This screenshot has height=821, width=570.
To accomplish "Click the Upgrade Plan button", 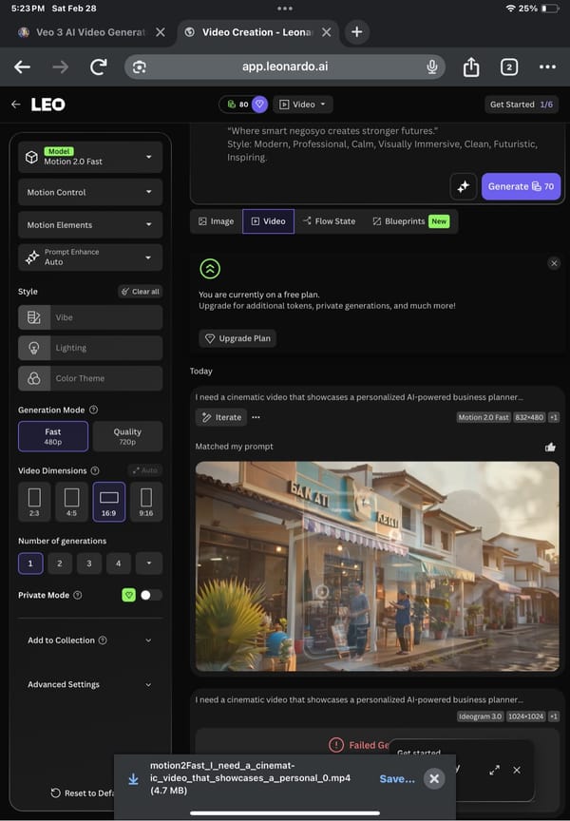I will [237, 338].
